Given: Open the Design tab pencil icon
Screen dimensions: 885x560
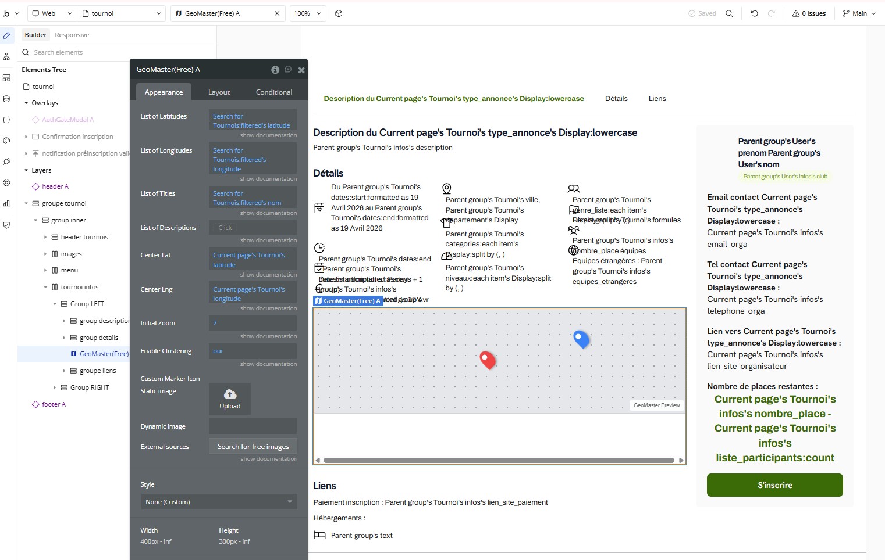Looking at the screenshot, I should pyautogui.click(x=6, y=35).
